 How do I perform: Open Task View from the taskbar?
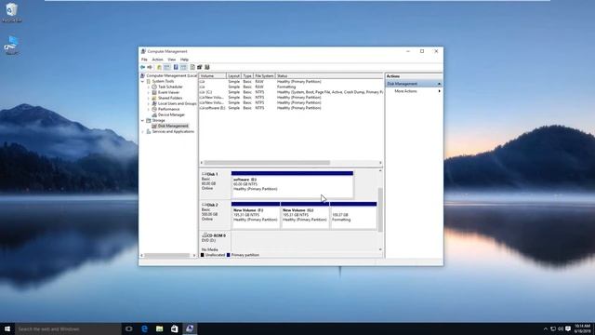tap(129, 328)
